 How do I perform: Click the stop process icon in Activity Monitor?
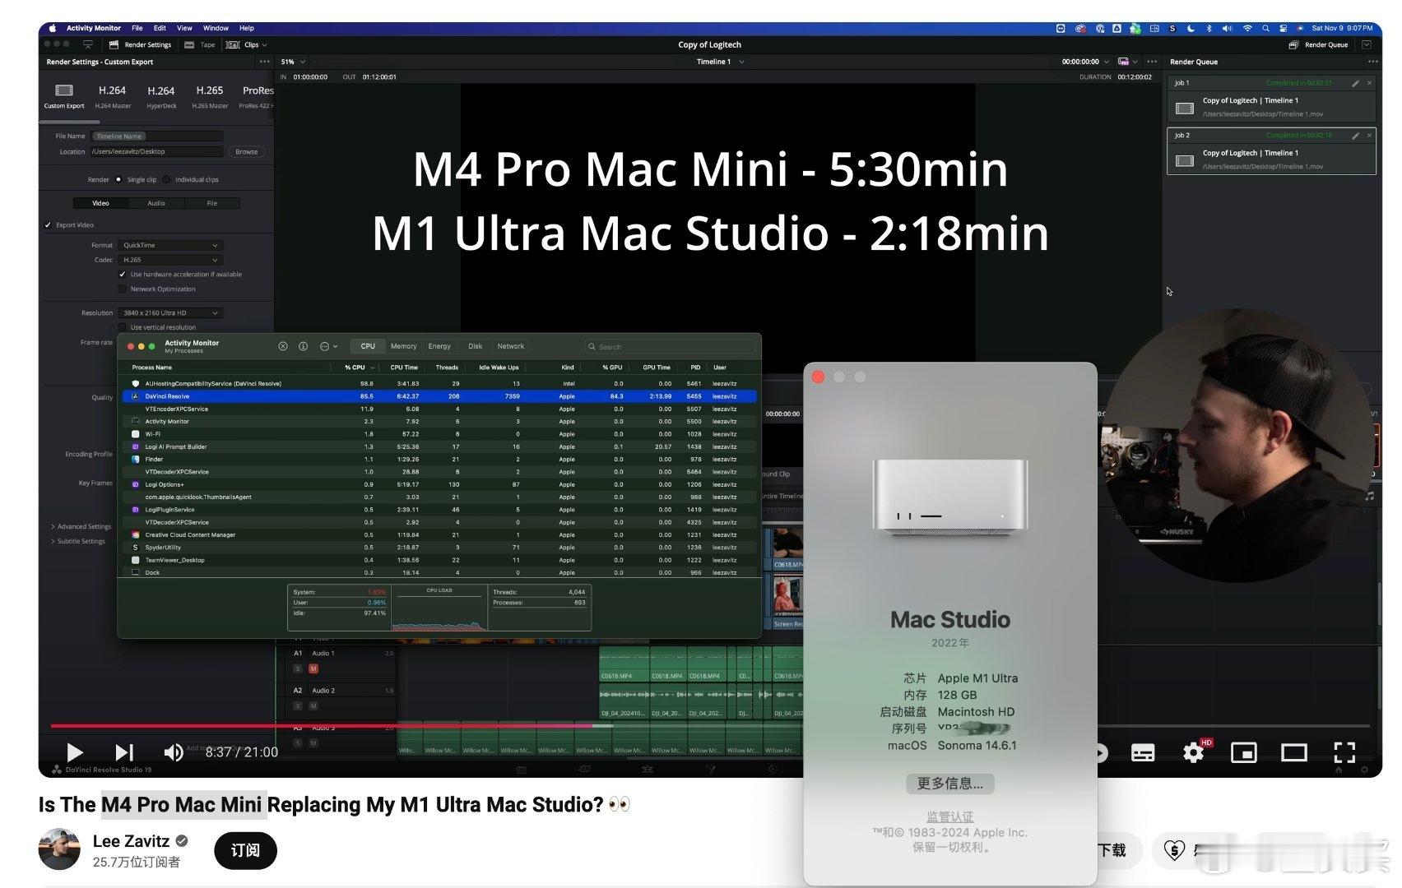(283, 346)
